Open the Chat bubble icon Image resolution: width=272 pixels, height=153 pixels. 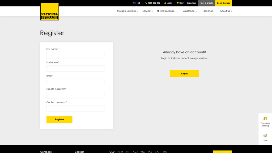(265, 135)
